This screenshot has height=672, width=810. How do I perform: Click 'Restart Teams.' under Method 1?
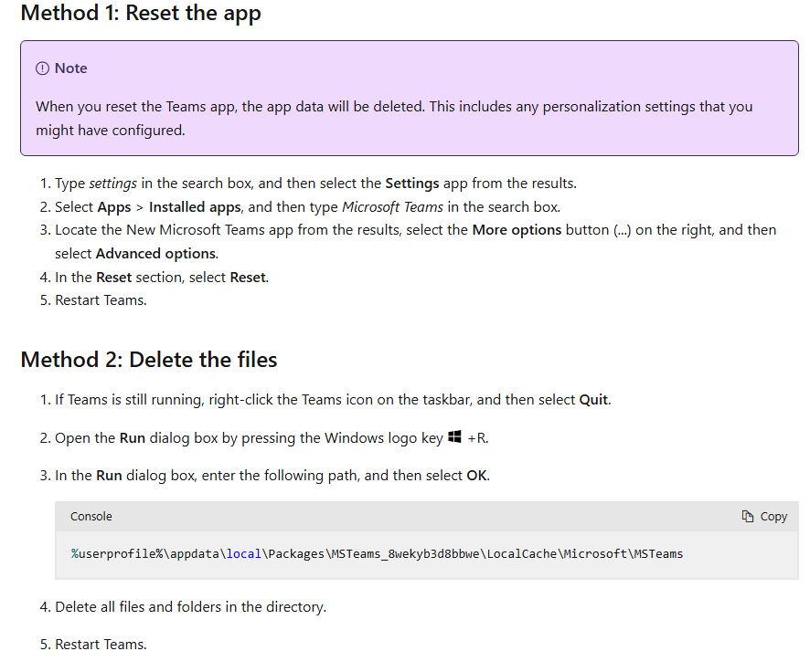pyautogui.click(x=101, y=300)
